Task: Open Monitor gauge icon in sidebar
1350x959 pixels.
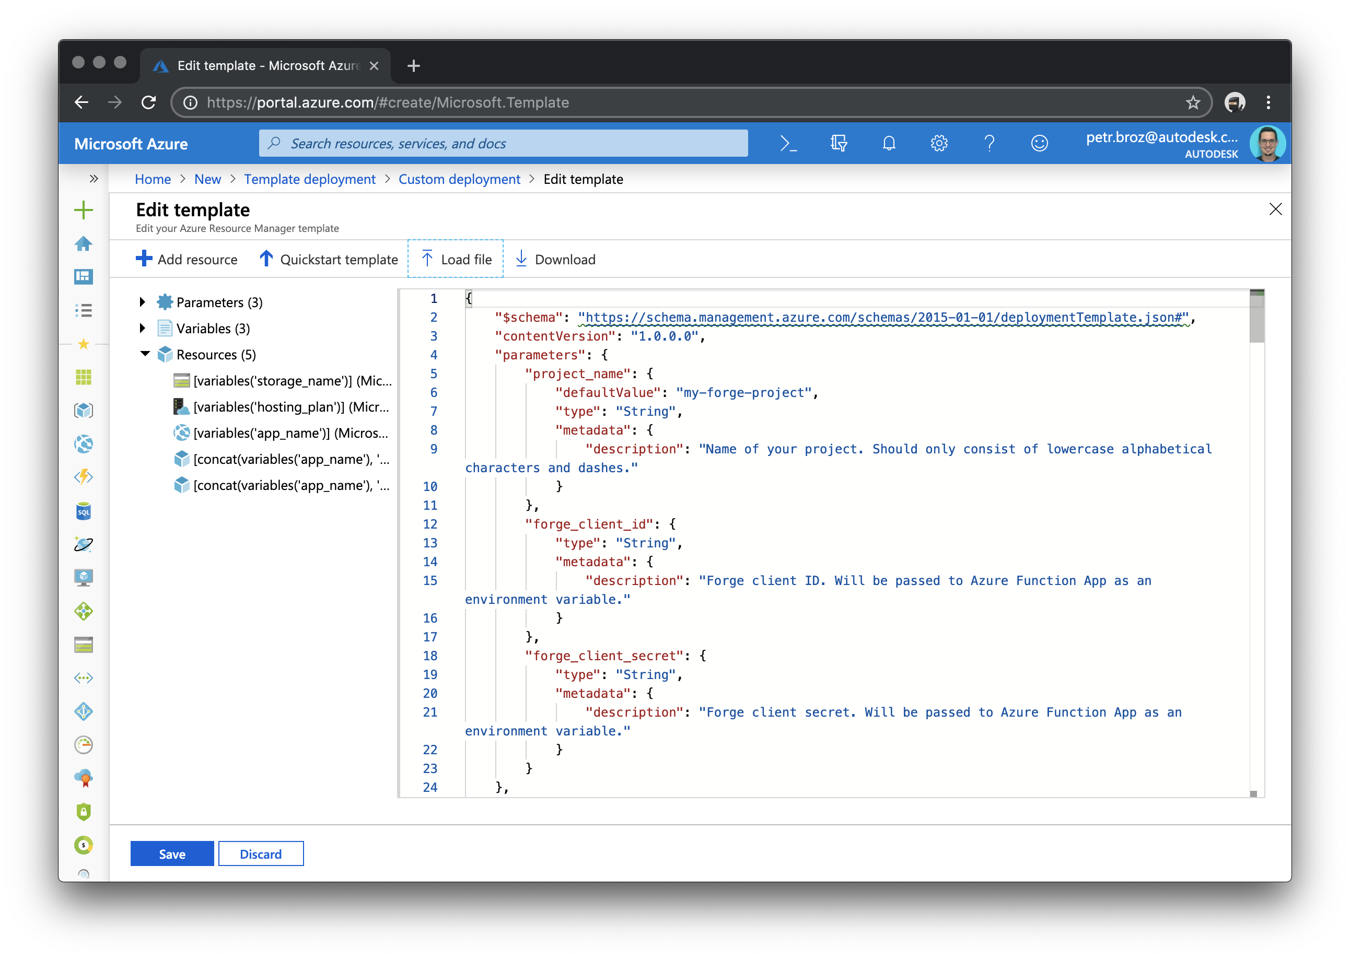Action: (84, 745)
